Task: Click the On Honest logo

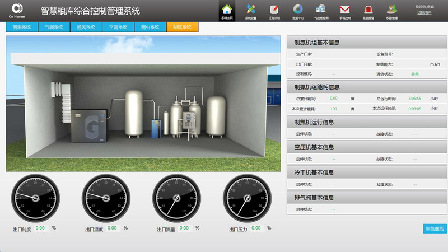Action: point(17,11)
